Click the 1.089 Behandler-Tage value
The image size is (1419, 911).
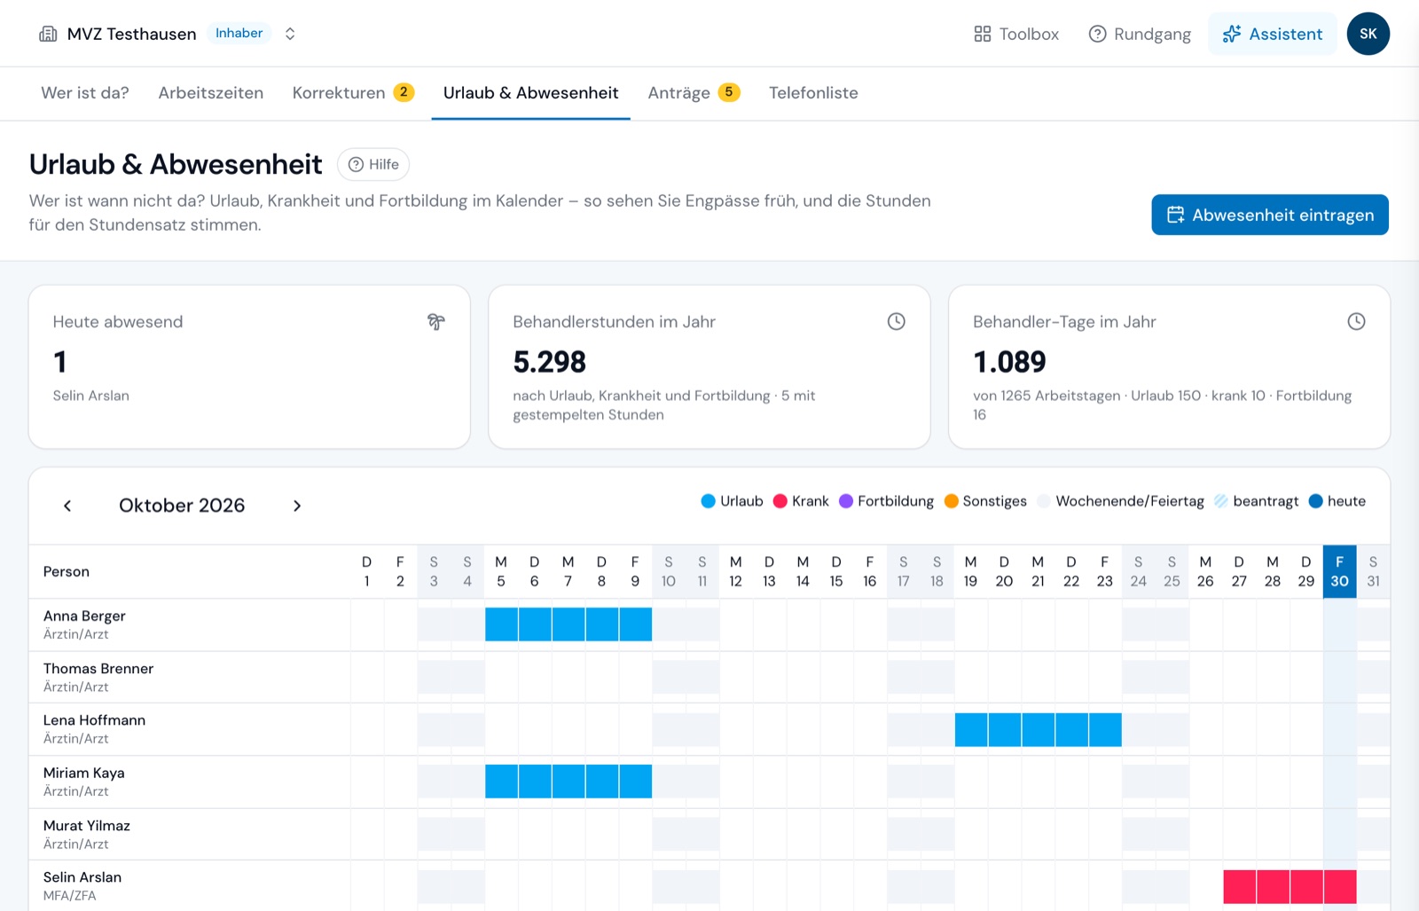1009,362
